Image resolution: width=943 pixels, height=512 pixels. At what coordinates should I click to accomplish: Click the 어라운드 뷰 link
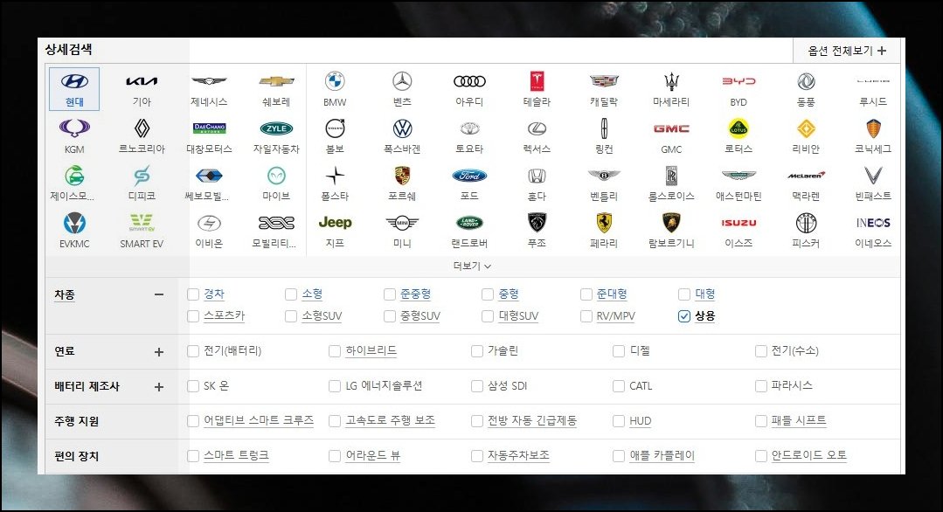tap(373, 455)
